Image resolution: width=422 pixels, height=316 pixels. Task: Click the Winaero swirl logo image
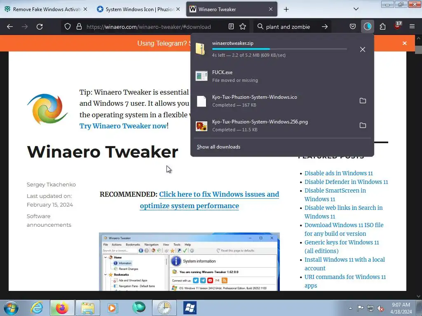point(47,109)
